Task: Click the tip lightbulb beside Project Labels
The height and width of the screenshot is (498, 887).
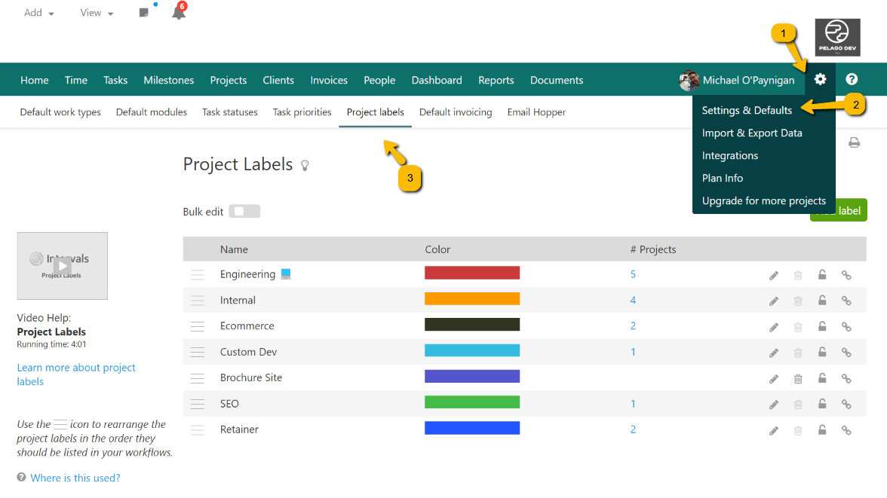Action: [x=305, y=166]
